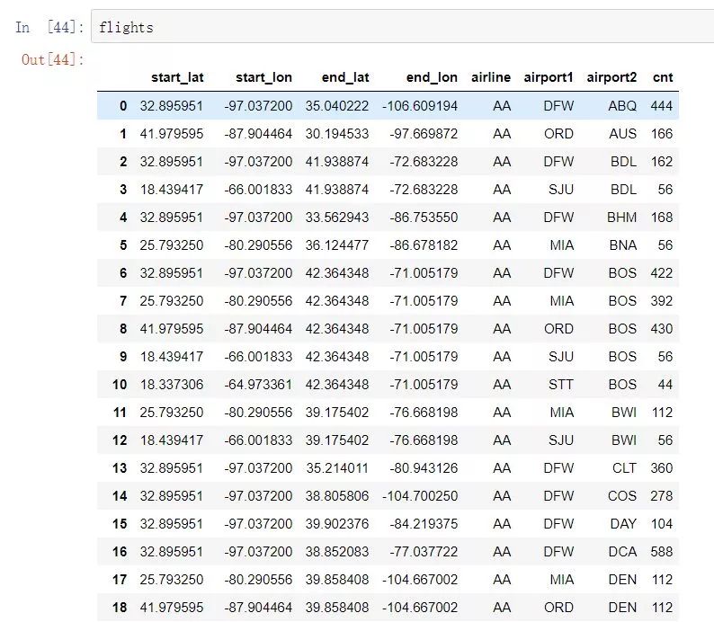
Task: Click the airport2 column header
Action: click(x=611, y=77)
